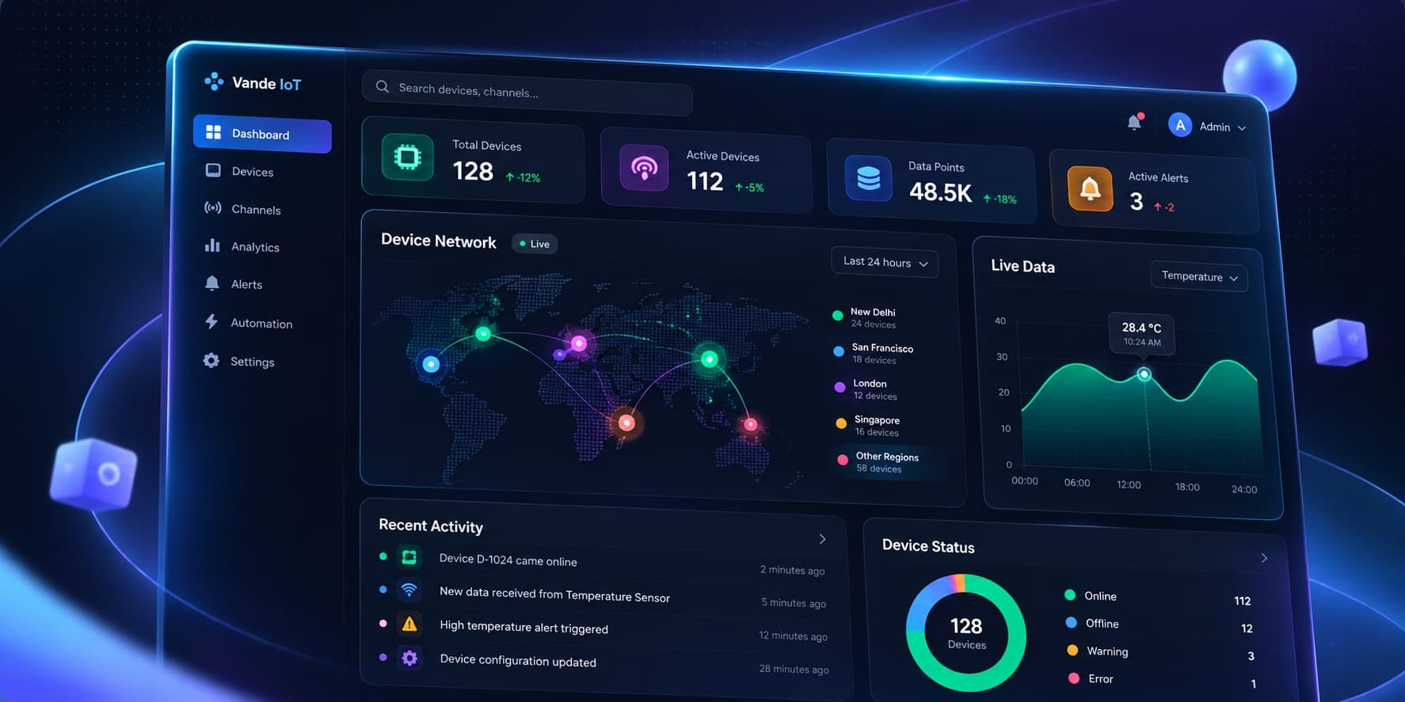Select the New Delhi legend entry
1405x702 pixels.
tap(865, 317)
